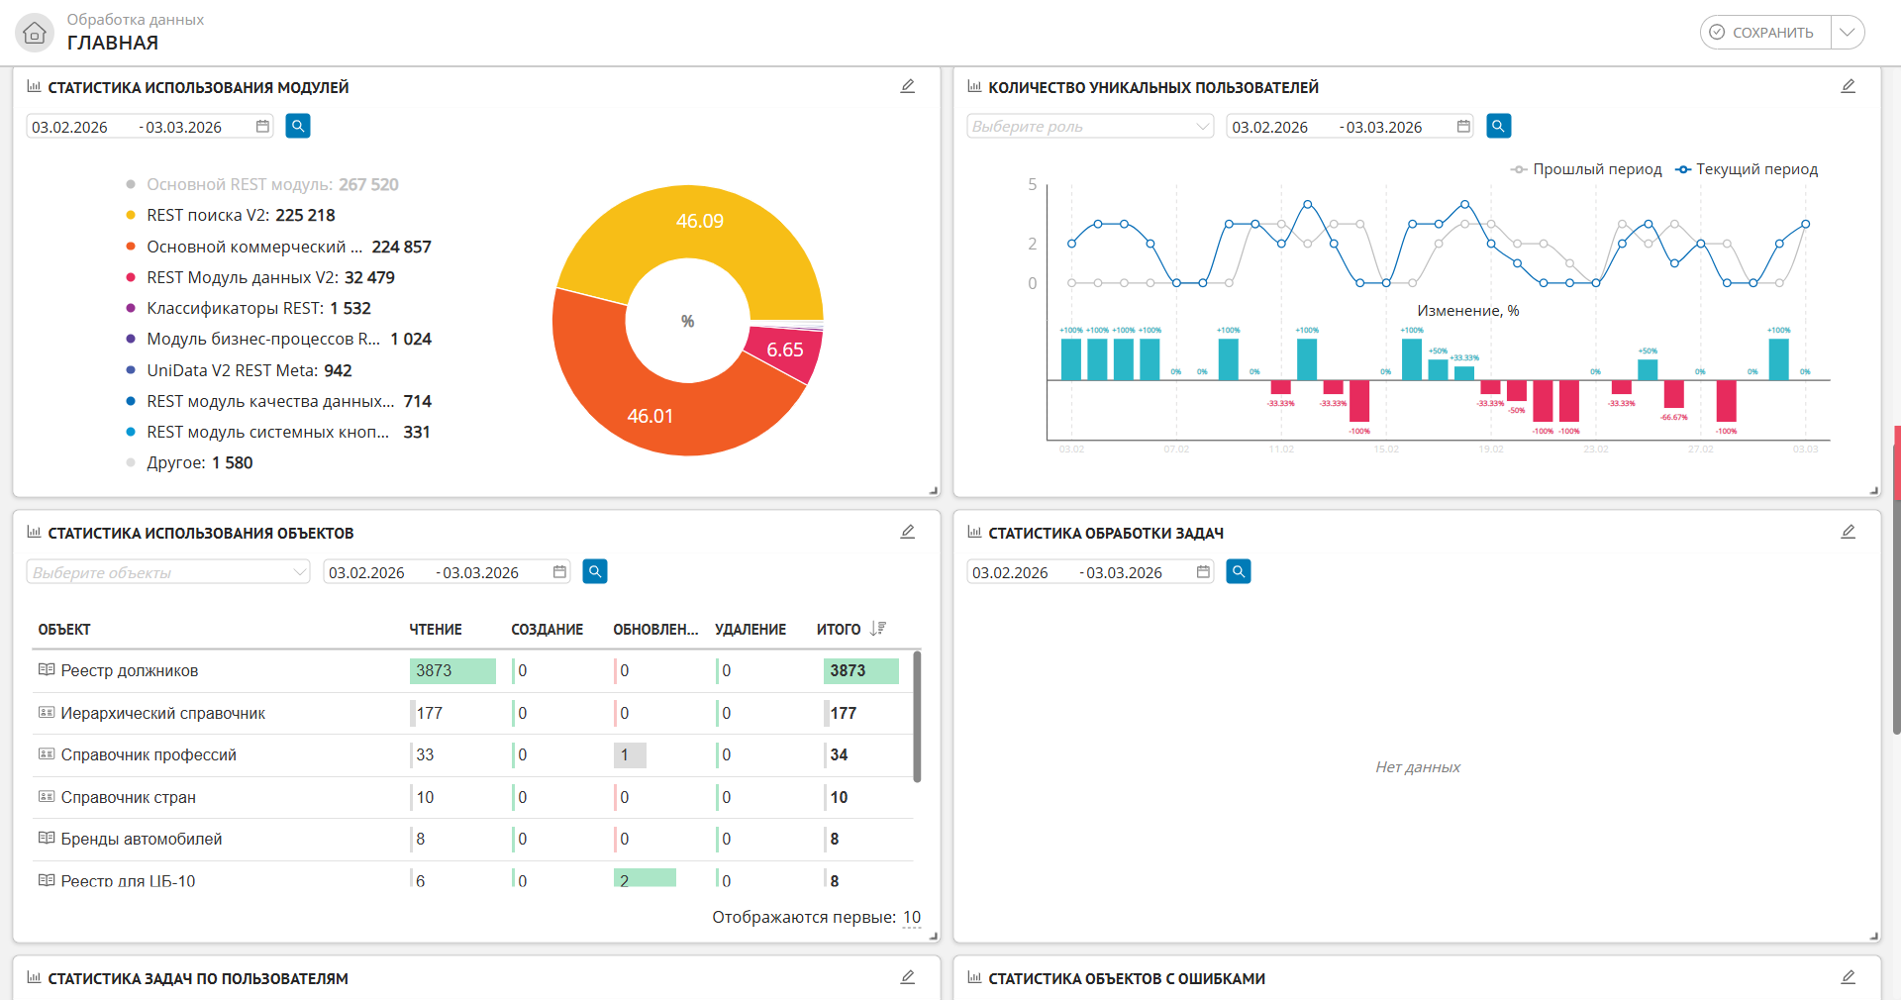1901x1000 pixels.
Task: Click search icon in module usage statistics
Action: coord(298,126)
